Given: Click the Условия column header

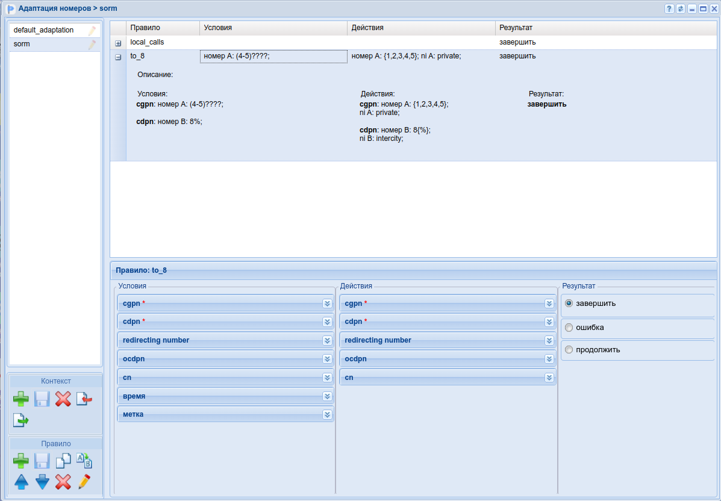Looking at the screenshot, I should pyautogui.click(x=273, y=28).
